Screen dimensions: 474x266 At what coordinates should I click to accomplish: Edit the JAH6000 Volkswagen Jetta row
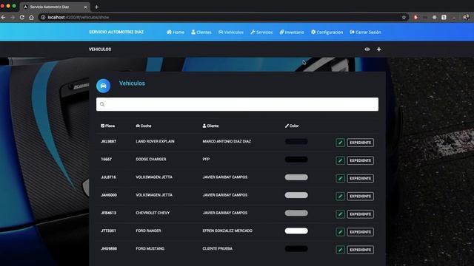[x=340, y=197]
